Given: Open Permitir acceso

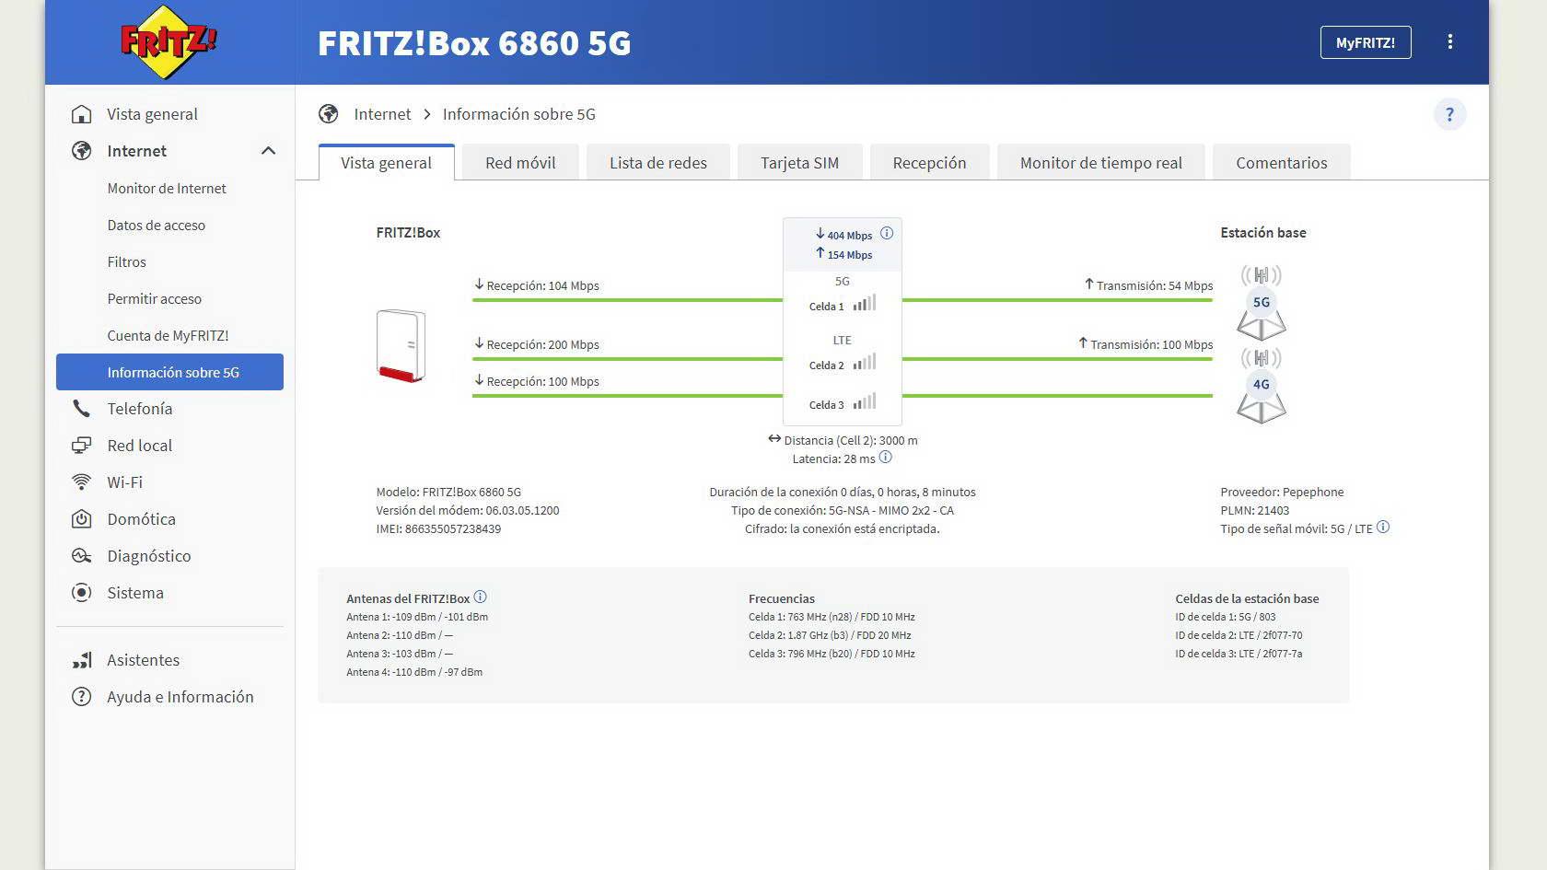Looking at the screenshot, I should tap(170, 298).
